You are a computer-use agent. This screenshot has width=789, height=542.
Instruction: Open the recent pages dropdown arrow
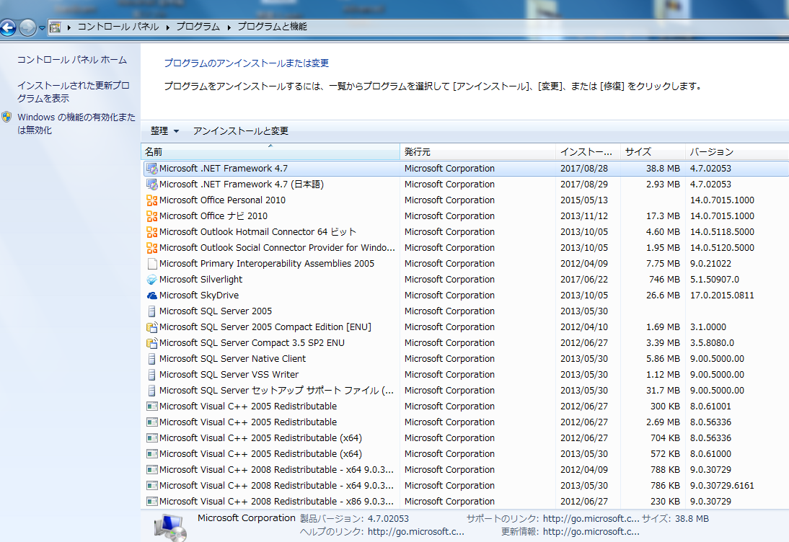[x=42, y=27]
